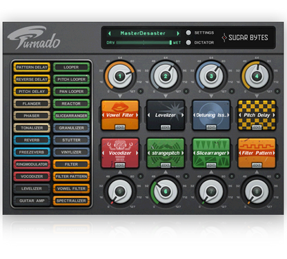This screenshot has height=259, width=287.
Task: Select the Slicearranger effect slot tile
Action: (x=211, y=153)
